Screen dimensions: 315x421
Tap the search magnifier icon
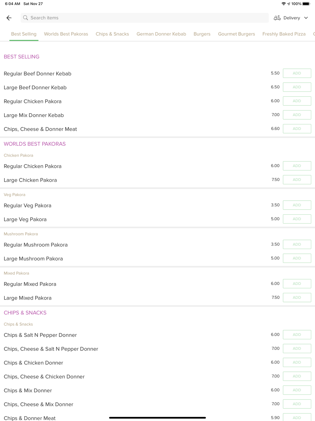[26, 18]
